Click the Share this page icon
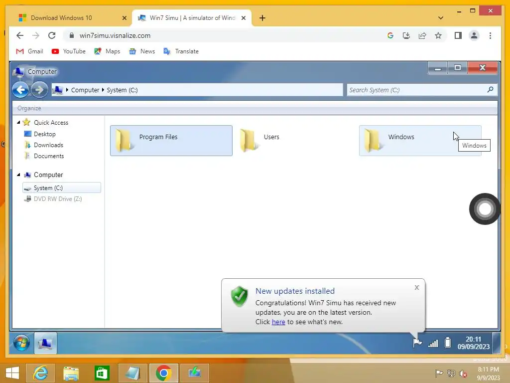 coord(422,35)
